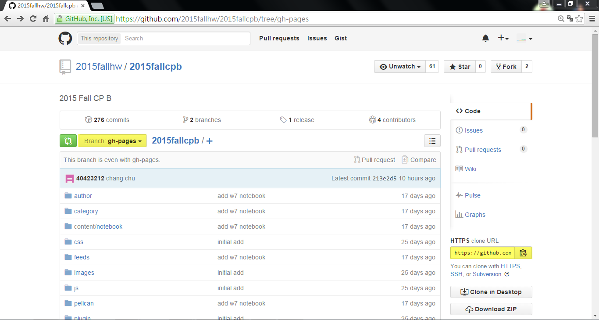Open the 2015fallcpb repository title link
599x320 pixels.
tap(156, 67)
